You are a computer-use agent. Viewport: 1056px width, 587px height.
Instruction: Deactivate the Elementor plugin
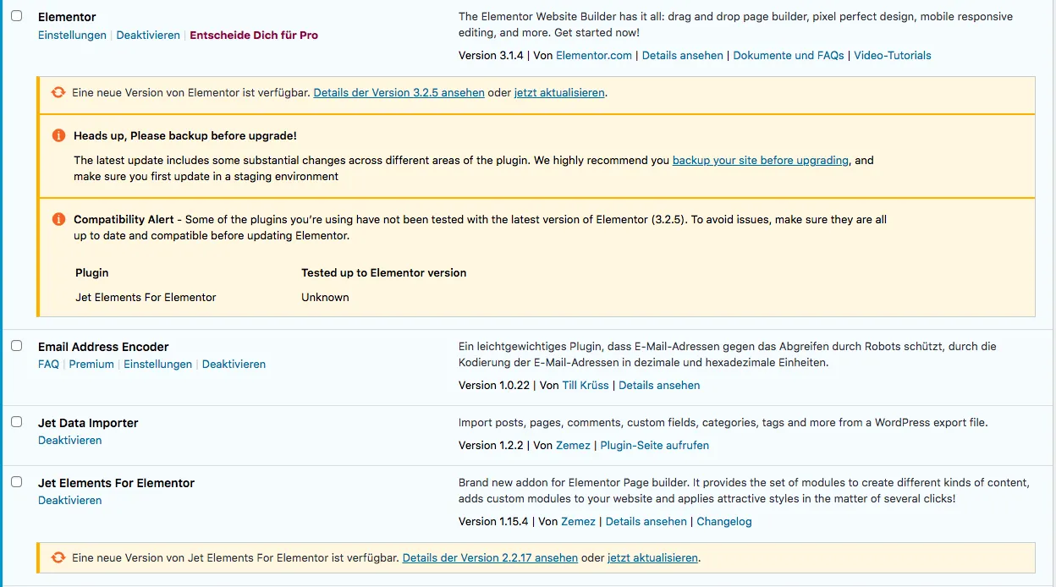148,36
